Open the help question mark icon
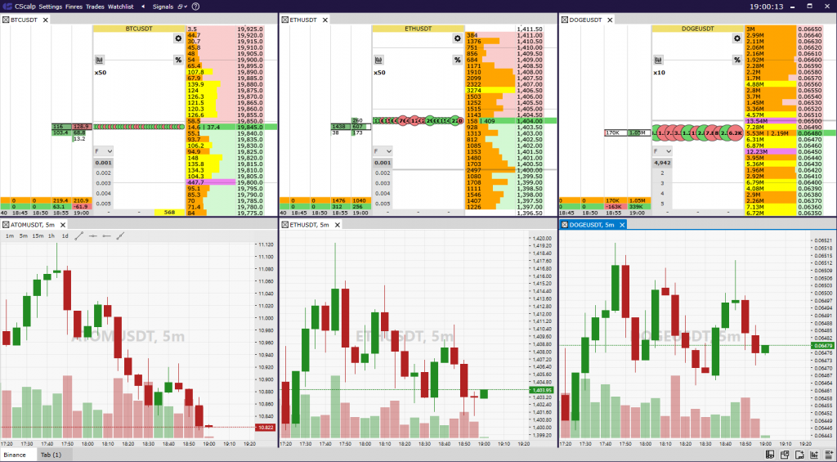837x462 pixels. (x=196, y=7)
